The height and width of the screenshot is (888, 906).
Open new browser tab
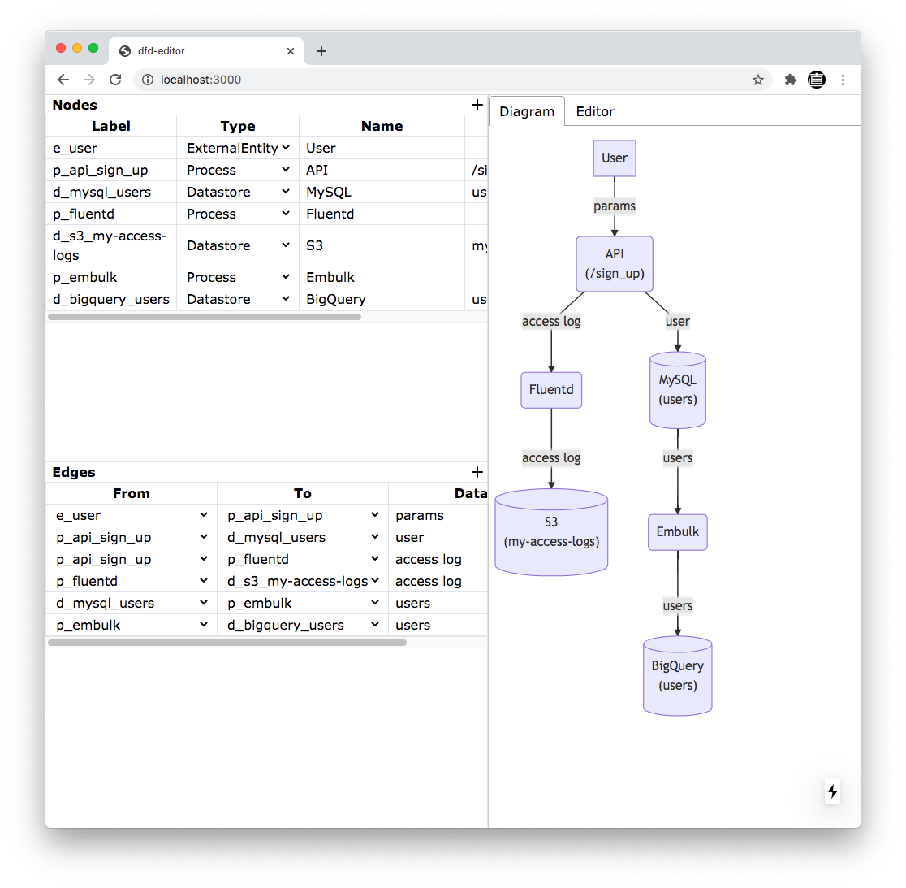coord(321,51)
